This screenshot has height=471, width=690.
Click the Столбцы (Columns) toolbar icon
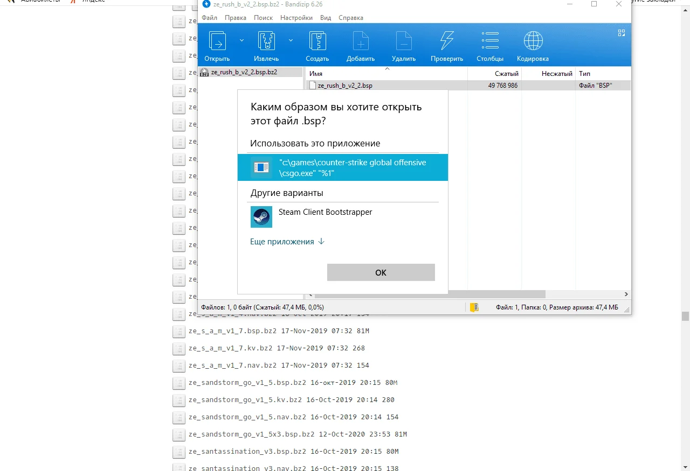click(489, 41)
